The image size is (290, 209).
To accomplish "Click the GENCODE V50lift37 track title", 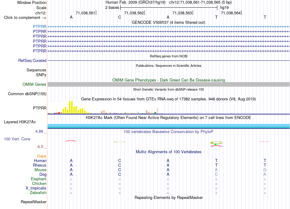I will (x=168, y=22).
